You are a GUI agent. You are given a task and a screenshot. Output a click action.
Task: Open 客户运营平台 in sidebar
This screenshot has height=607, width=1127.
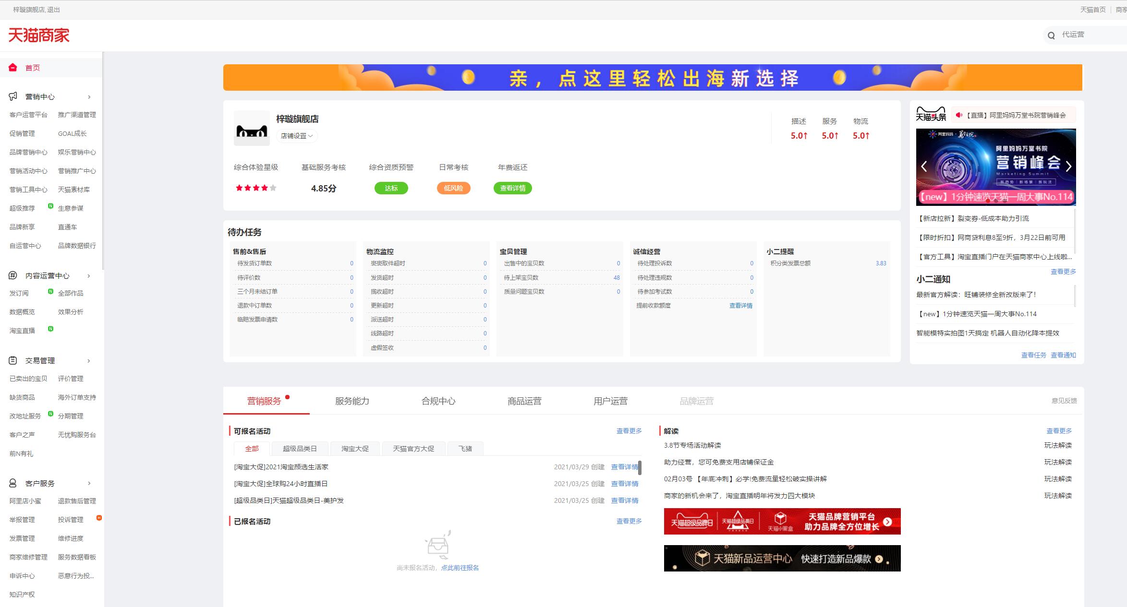pyautogui.click(x=28, y=115)
